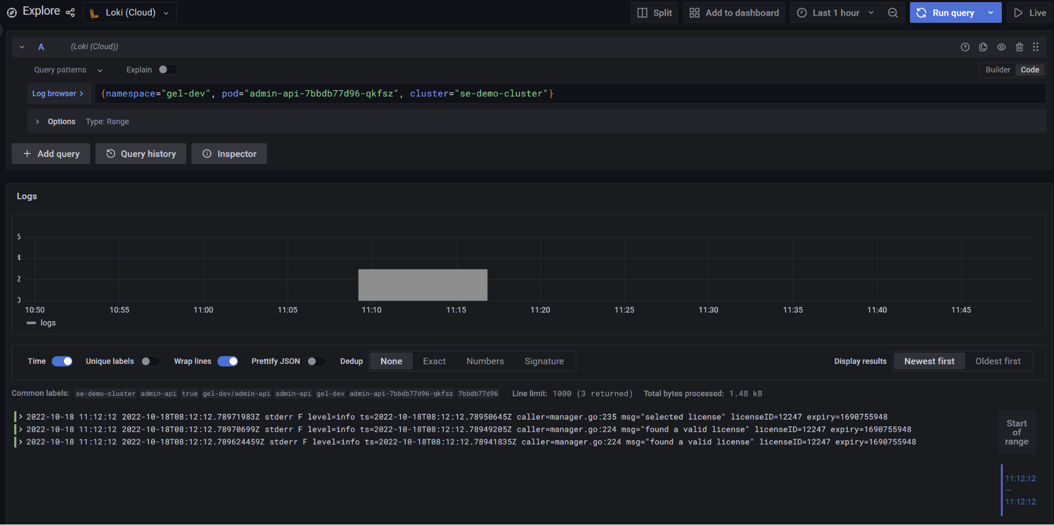Click the share icon next to Explore
Screen dimensions: 1054x525
70,12
